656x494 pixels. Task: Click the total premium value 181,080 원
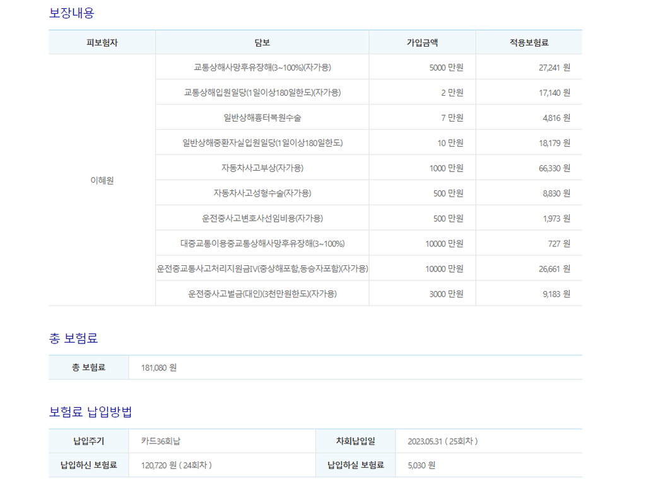159,367
